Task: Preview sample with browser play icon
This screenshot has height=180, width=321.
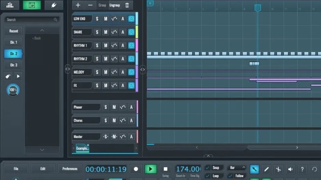Action: 18,76
